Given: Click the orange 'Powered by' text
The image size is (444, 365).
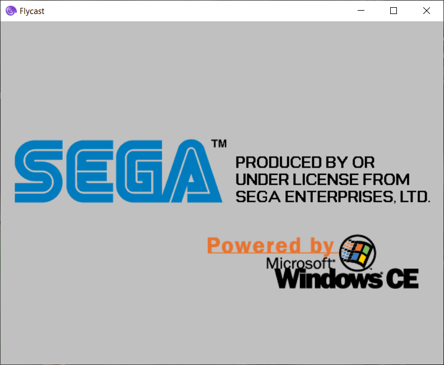Looking at the screenshot, I should click(x=270, y=245).
